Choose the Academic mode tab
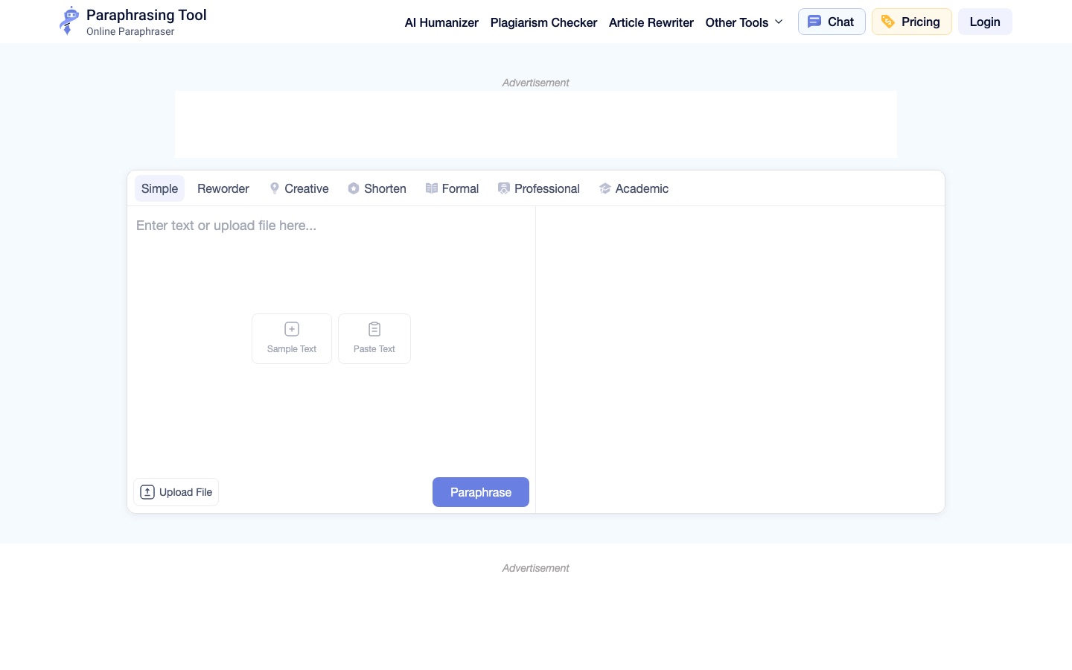1072x670 pixels. coord(634,188)
